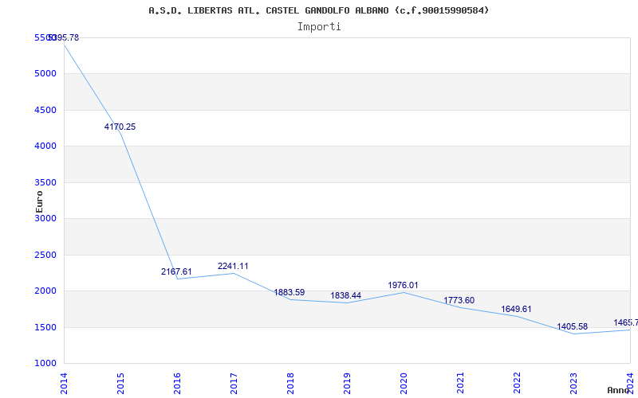
Task: Click the data label 2241.11
Action: pos(233,266)
